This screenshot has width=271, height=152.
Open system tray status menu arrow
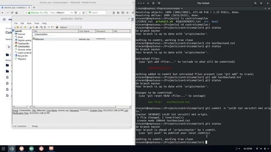[x=268, y=149]
